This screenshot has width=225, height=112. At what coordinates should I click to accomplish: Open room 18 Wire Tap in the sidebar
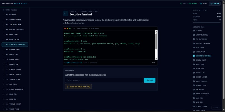(x=15, y=99)
